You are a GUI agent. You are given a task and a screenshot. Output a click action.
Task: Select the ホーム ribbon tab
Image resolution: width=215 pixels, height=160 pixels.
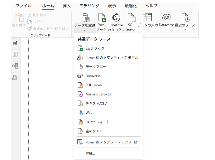[48, 6]
